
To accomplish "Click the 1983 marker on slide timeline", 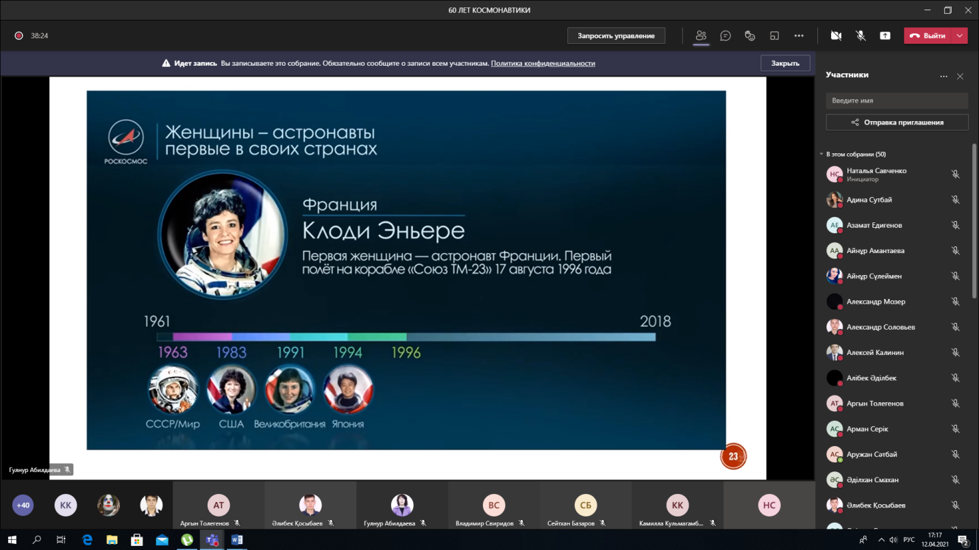I will pyautogui.click(x=231, y=352).
